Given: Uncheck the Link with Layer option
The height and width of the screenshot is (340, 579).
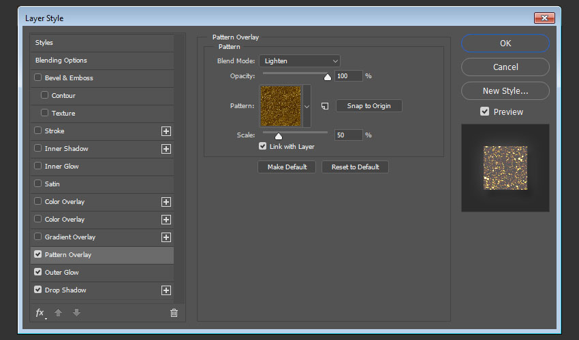Looking at the screenshot, I should click(x=263, y=146).
